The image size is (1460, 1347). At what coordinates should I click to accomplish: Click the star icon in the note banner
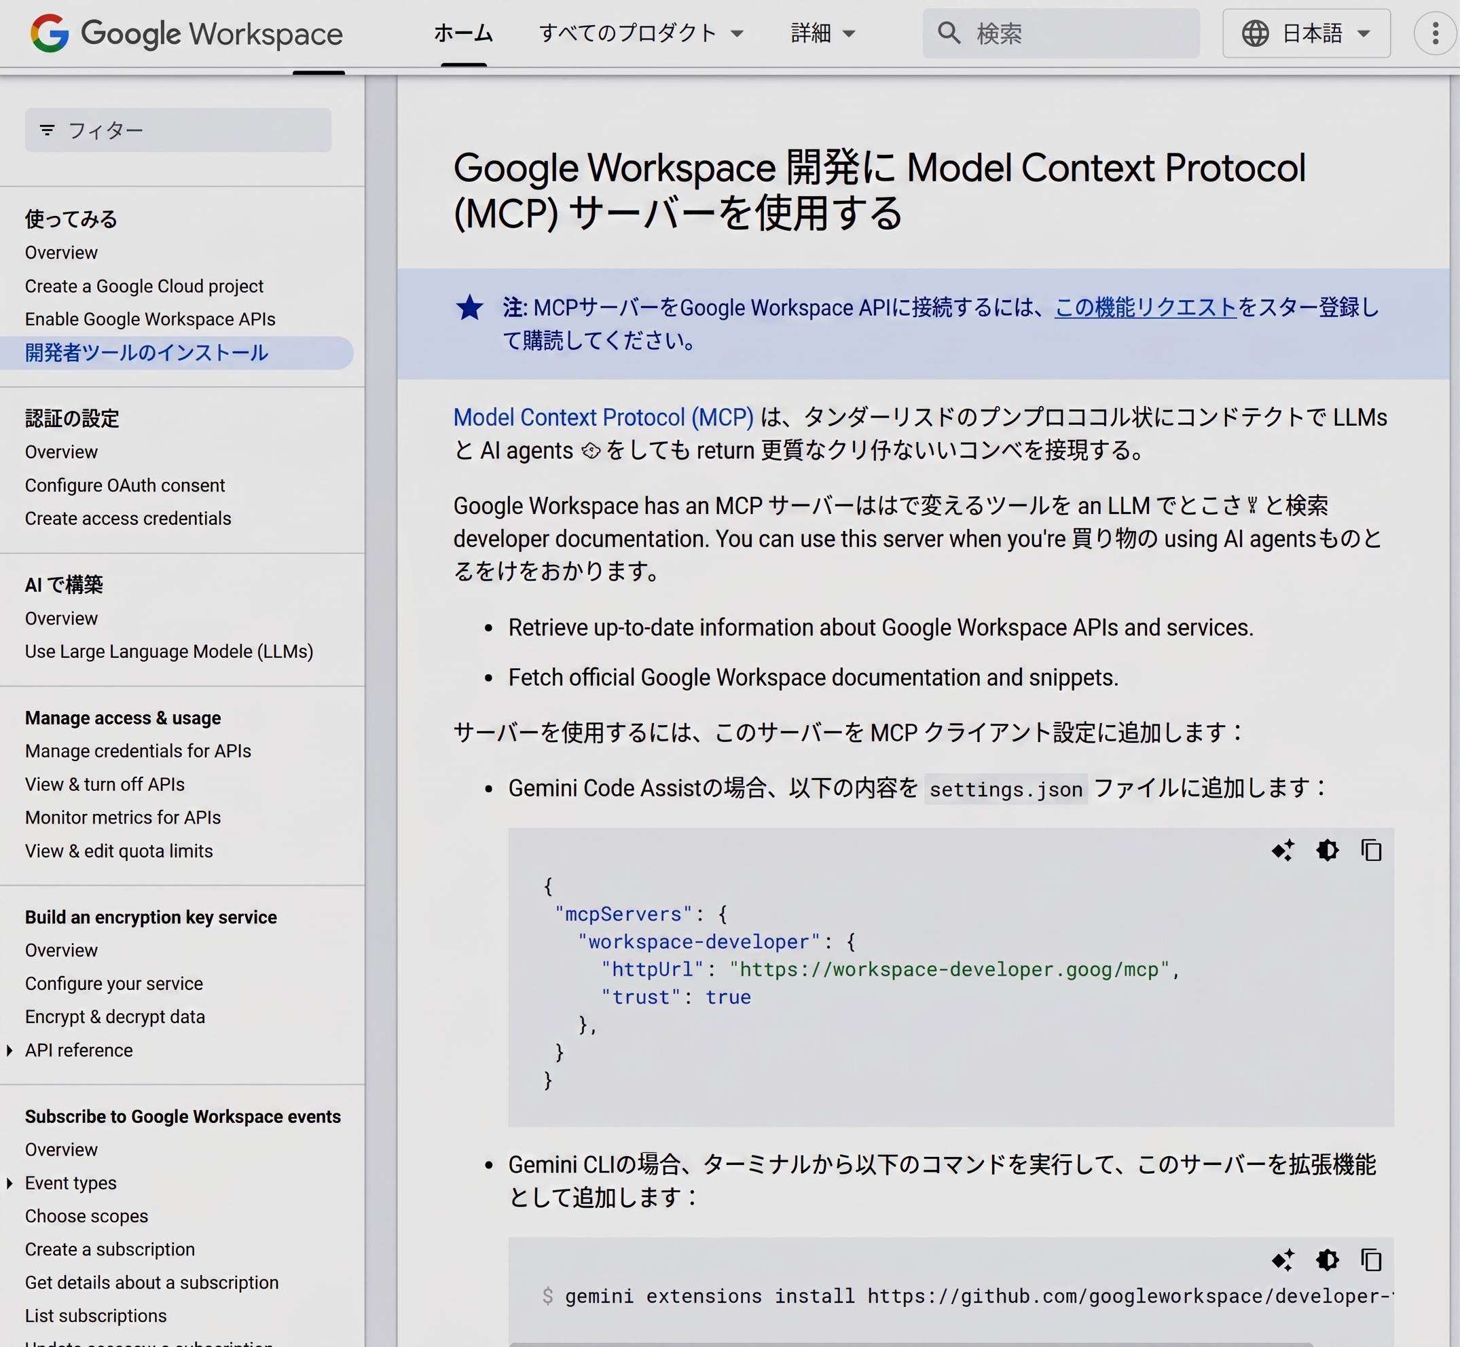pos(469,308)
